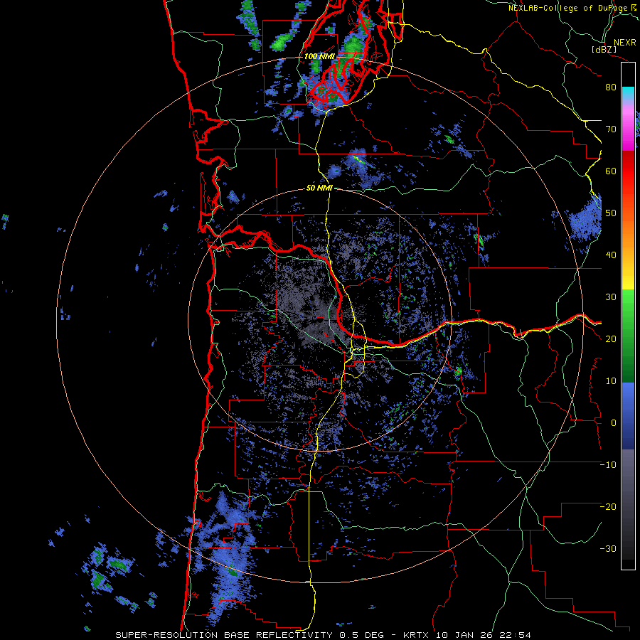Click the -20 value on the dBZ scale
Viewport: 640px width, 640px height.
[608, 506]
